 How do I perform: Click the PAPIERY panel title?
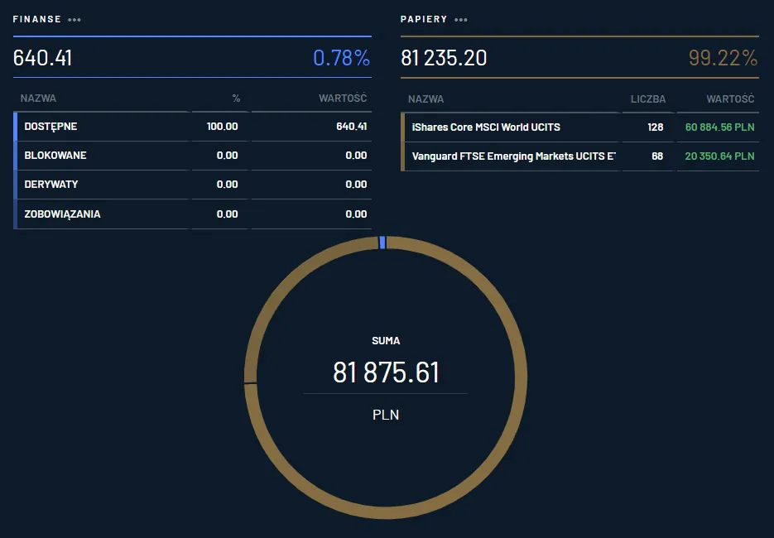(424, 20)
